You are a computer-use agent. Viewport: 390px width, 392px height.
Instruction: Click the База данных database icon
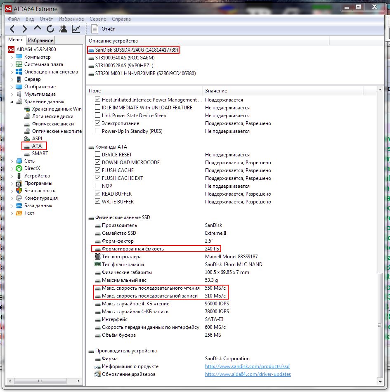coord(19,205)
